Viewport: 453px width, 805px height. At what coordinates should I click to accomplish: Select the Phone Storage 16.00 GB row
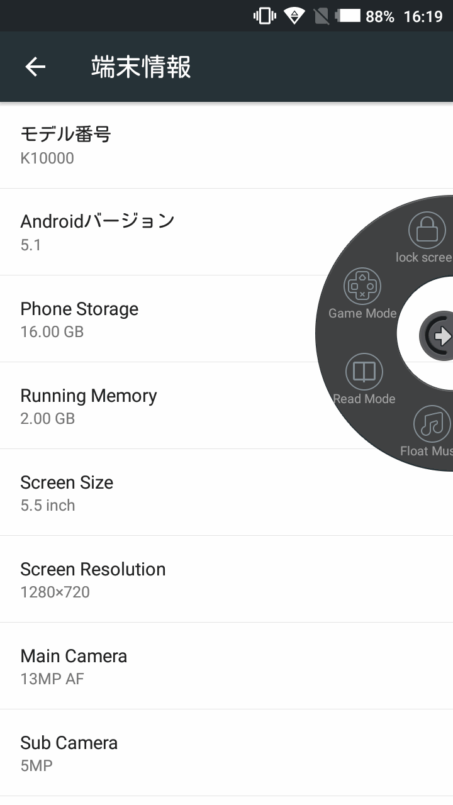pos(157,319)
